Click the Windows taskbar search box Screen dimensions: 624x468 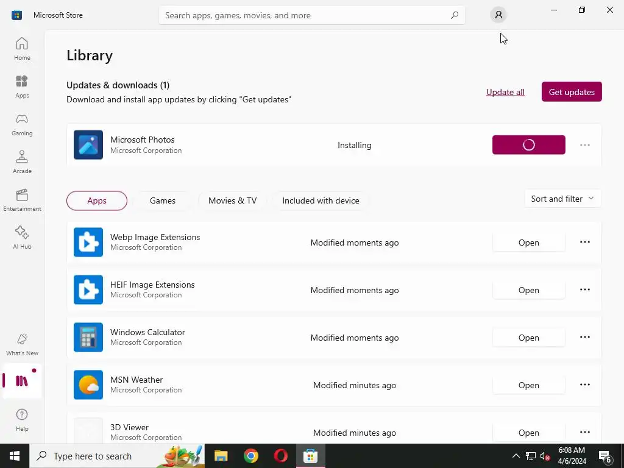point(117,456)
